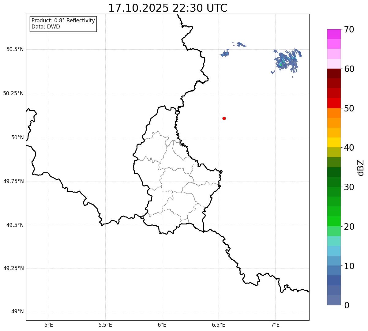368x331 pixels.
Task: Click the colorbar tick label '30'
Action: [349, 187]
